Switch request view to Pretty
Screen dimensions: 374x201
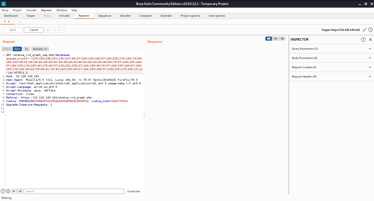click(7, 49)
